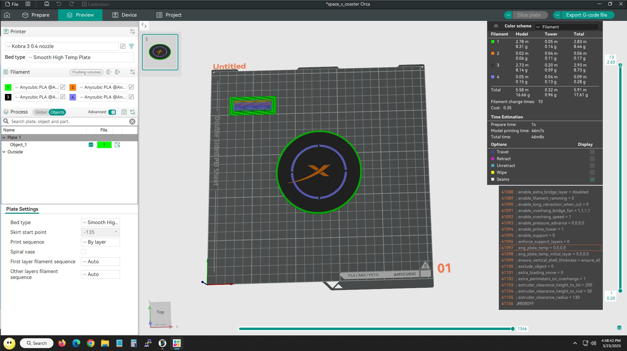
Task: Enable the Travel display checkbox
Action: pyautogui.click(x=592, y=152)
